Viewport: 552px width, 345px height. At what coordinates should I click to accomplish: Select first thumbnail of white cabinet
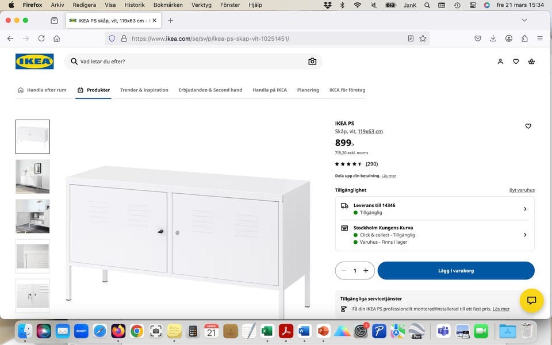[x=33, y=137]
